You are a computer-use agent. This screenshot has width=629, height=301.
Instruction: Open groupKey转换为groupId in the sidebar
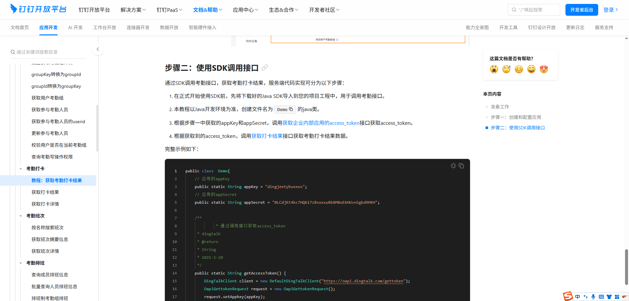click(x=56, y=74)
